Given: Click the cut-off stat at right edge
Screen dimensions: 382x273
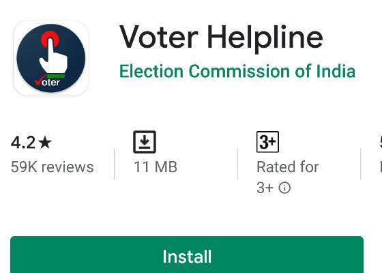Looking at the screenshot, I should (x=381, y=155).
